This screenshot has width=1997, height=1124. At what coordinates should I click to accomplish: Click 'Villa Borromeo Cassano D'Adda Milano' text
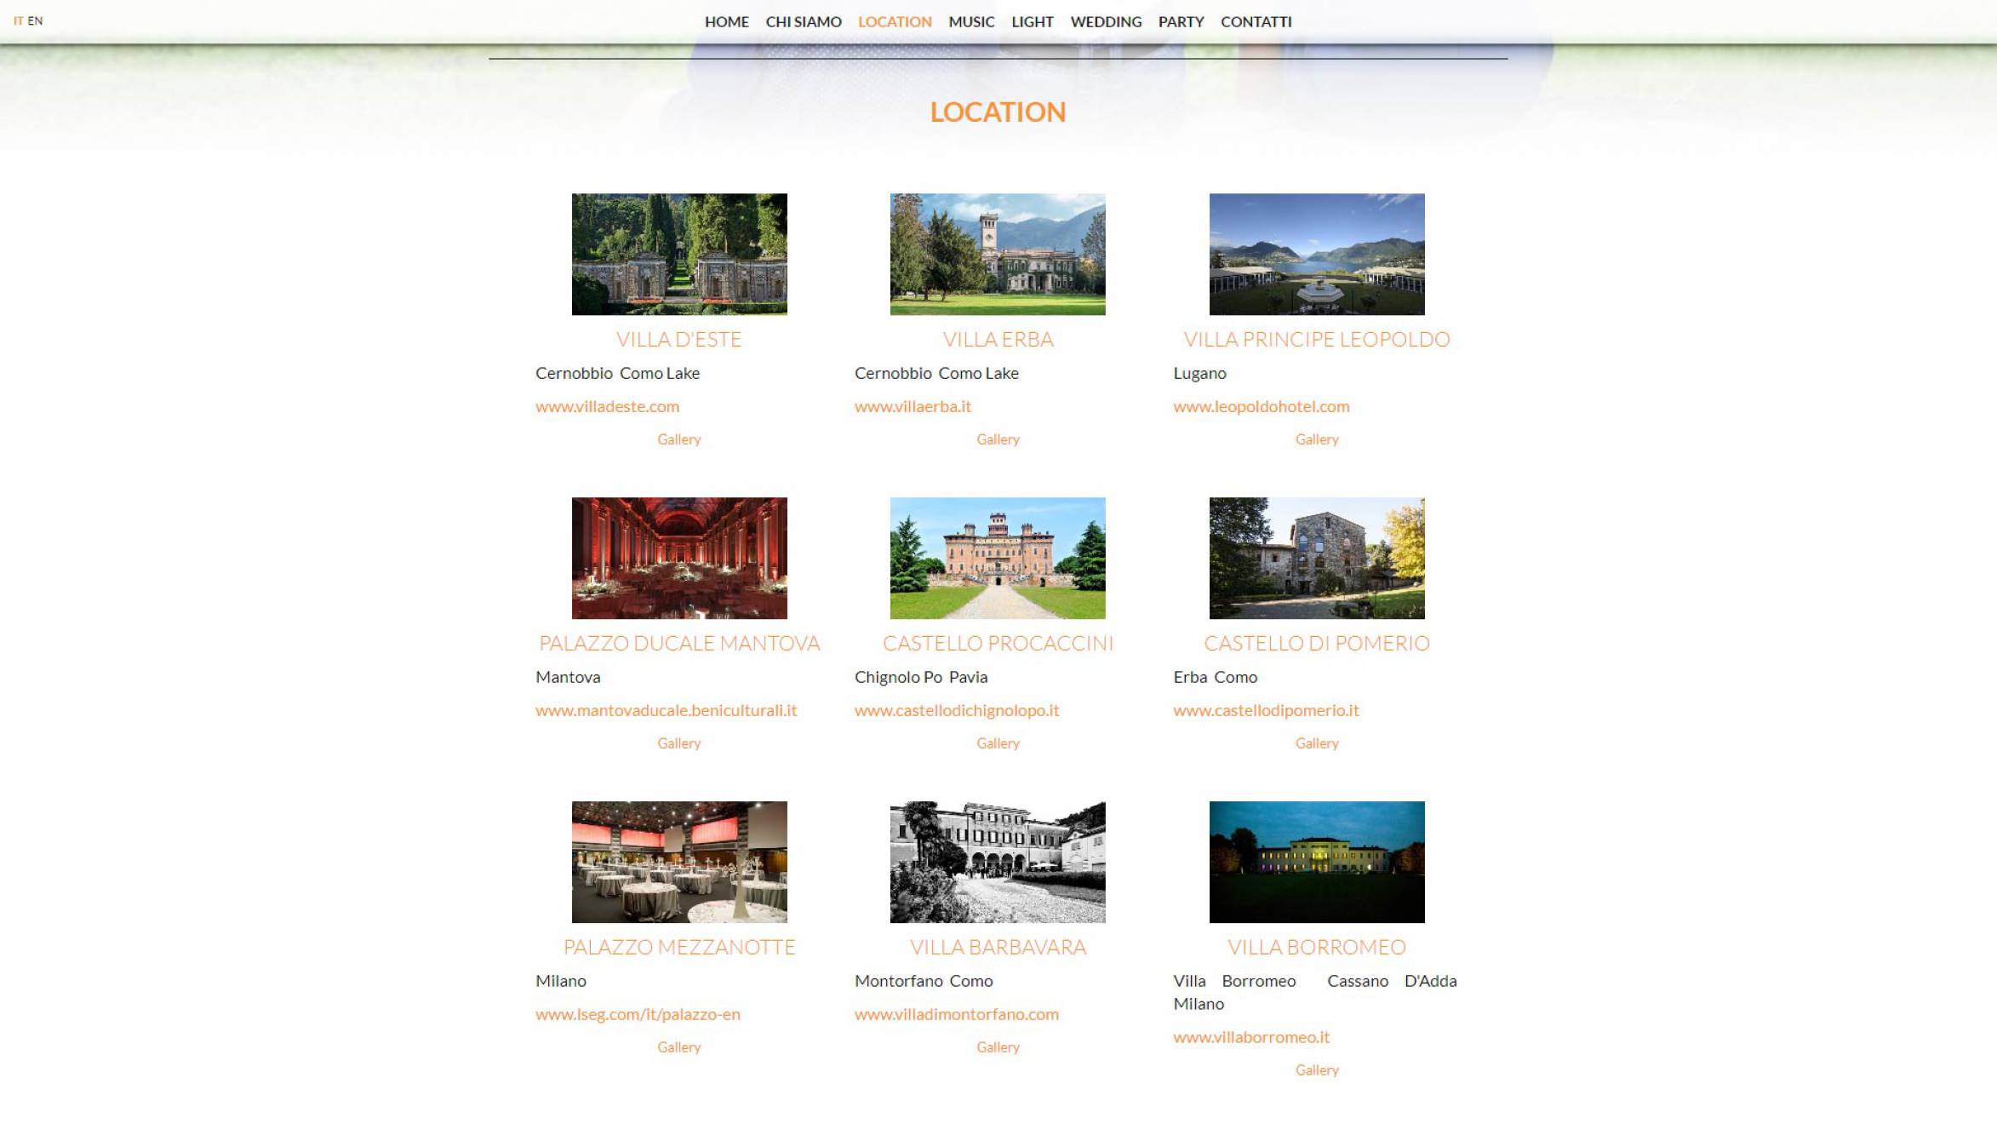point(1315,992)
